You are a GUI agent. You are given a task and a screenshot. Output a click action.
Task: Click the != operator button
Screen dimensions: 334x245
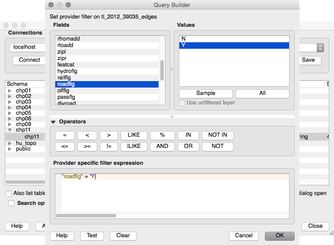pos(108,146)
